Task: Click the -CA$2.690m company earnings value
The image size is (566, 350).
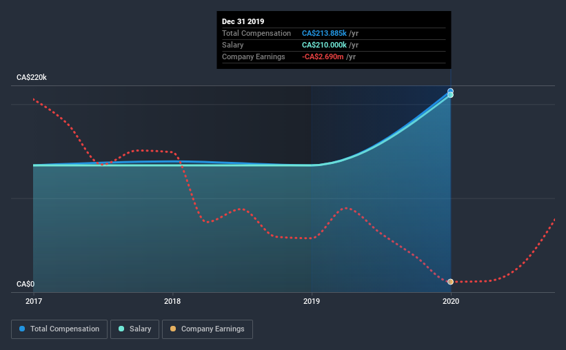Action: pyautogui.click(x=323, y=56)
